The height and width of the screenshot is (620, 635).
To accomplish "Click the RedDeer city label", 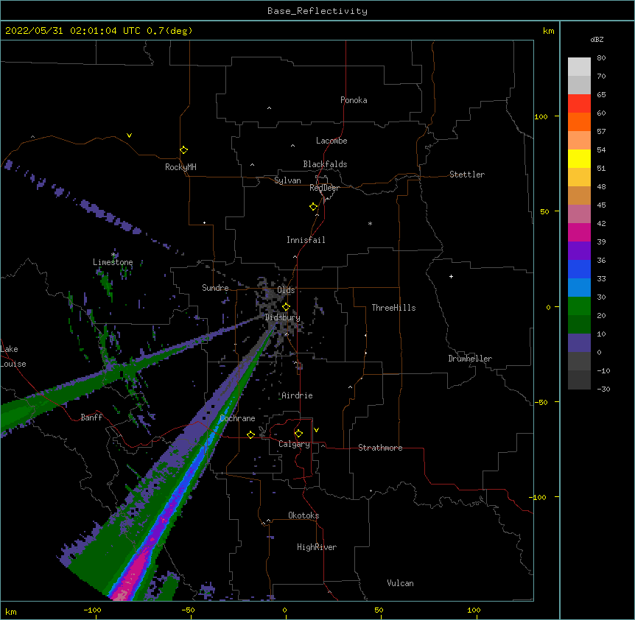I will pyautogui.click(x=324, y=188).
